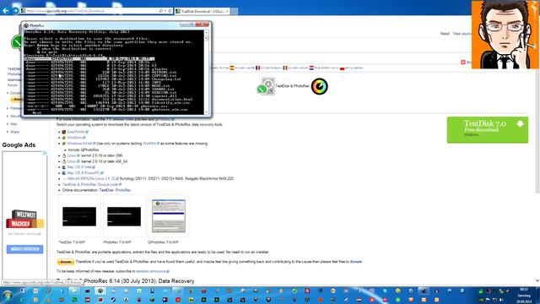Click the icon beside Dos/Win9x link
This screenshot has height=304, width=540.
64,132
